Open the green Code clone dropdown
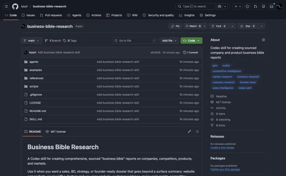 pyautogui.click(x=191, y=41)
